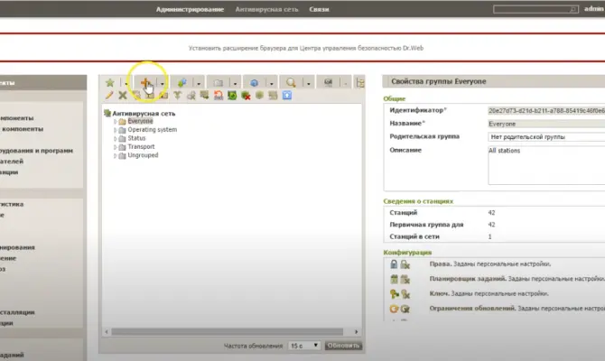Remove personal Права settings lock-with-X icon
This screenshot has height=361, width=605.
point(405,264)
